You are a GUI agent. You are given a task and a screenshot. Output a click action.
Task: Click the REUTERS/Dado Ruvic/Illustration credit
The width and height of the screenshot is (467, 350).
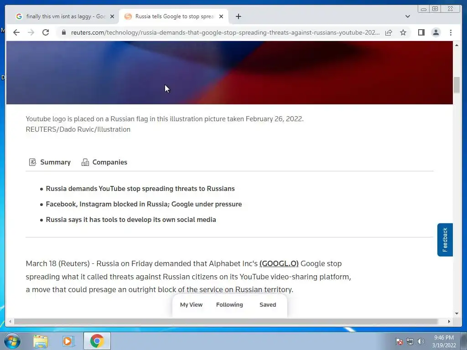point(78,129)
